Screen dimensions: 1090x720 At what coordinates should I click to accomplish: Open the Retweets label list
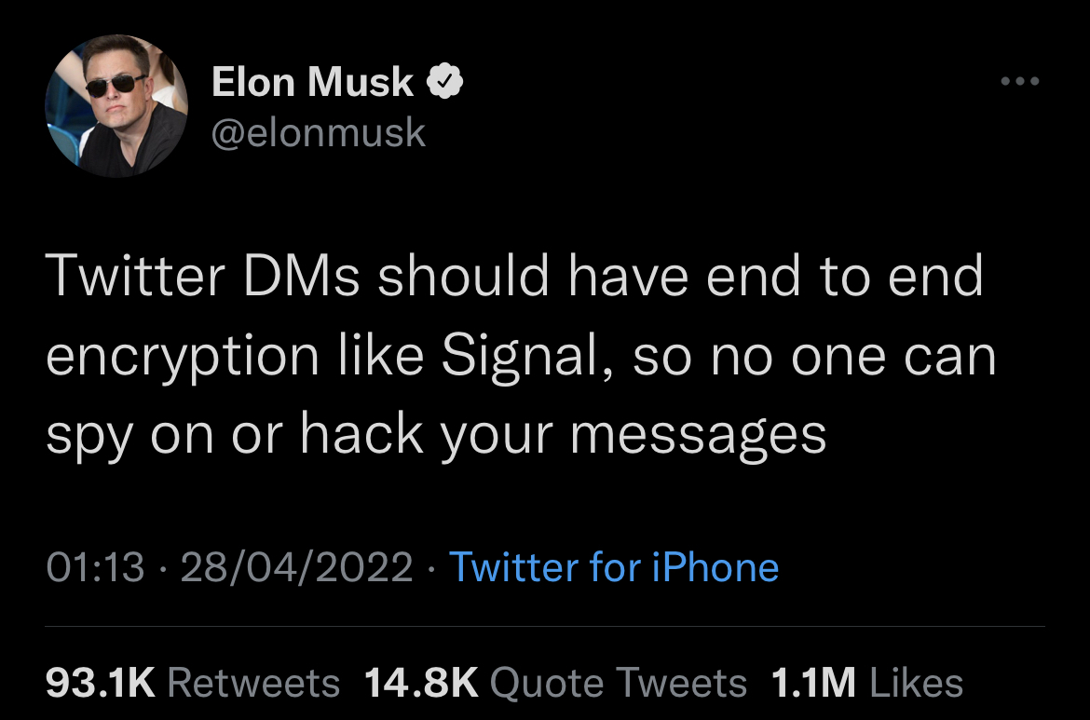(x=253, y=683)
